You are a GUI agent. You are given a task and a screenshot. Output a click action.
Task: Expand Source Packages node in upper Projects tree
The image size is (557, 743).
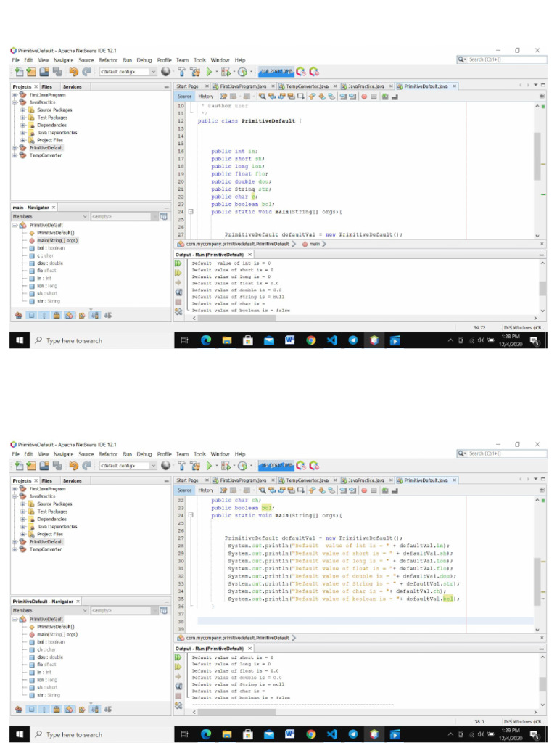[x=22, y=110]
